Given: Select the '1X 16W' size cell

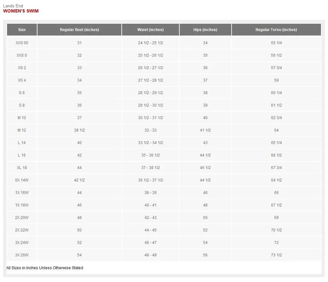Looking at the screenshot, I should 22,192.
